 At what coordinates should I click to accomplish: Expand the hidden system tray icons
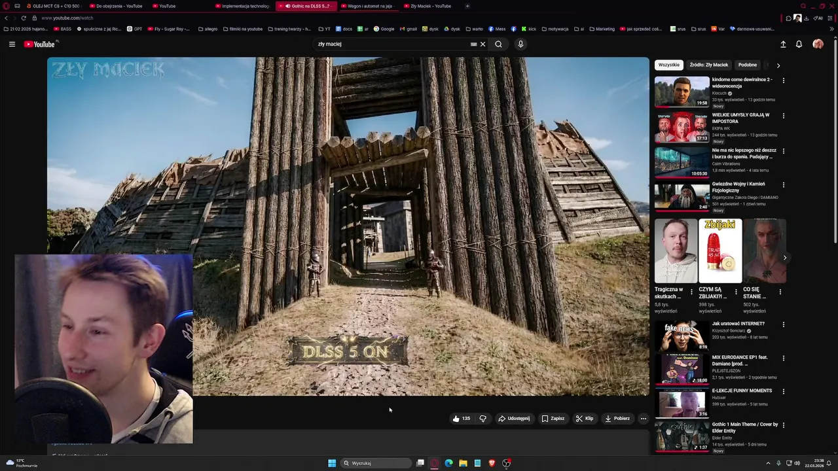point(768,463)
